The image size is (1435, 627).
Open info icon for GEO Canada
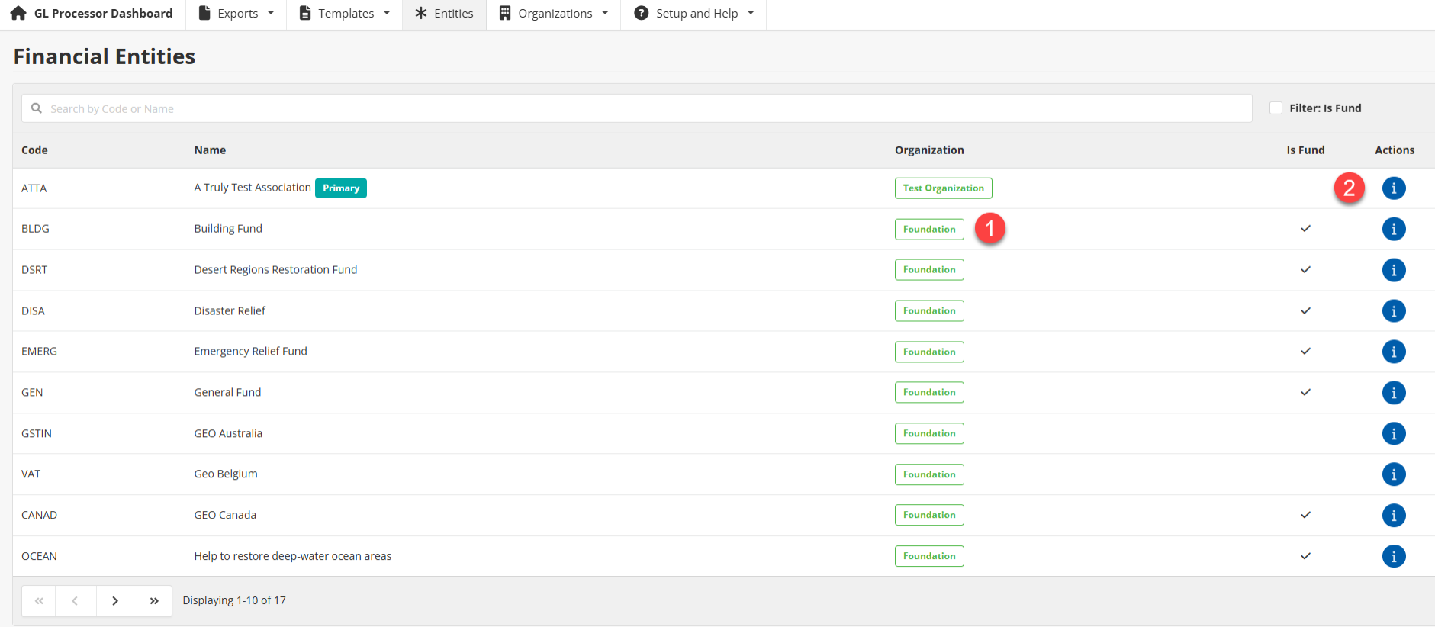pos(1393,516)
